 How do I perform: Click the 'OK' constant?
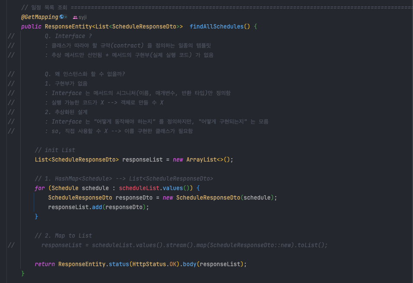pyautogui.click(x=173, y=264)
